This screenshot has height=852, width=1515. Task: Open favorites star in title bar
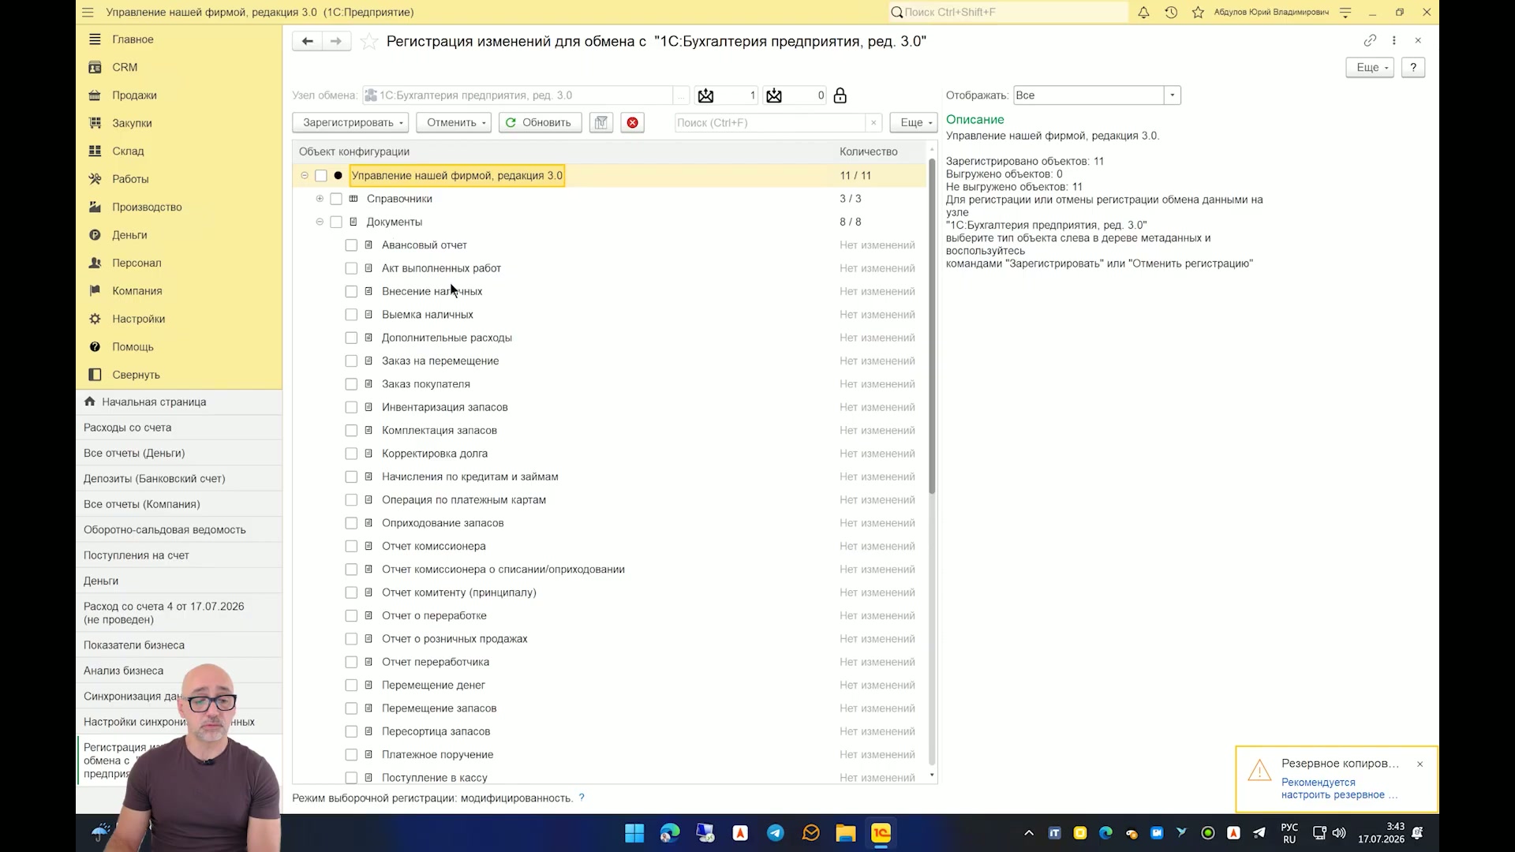click(x=1198, y=12)
